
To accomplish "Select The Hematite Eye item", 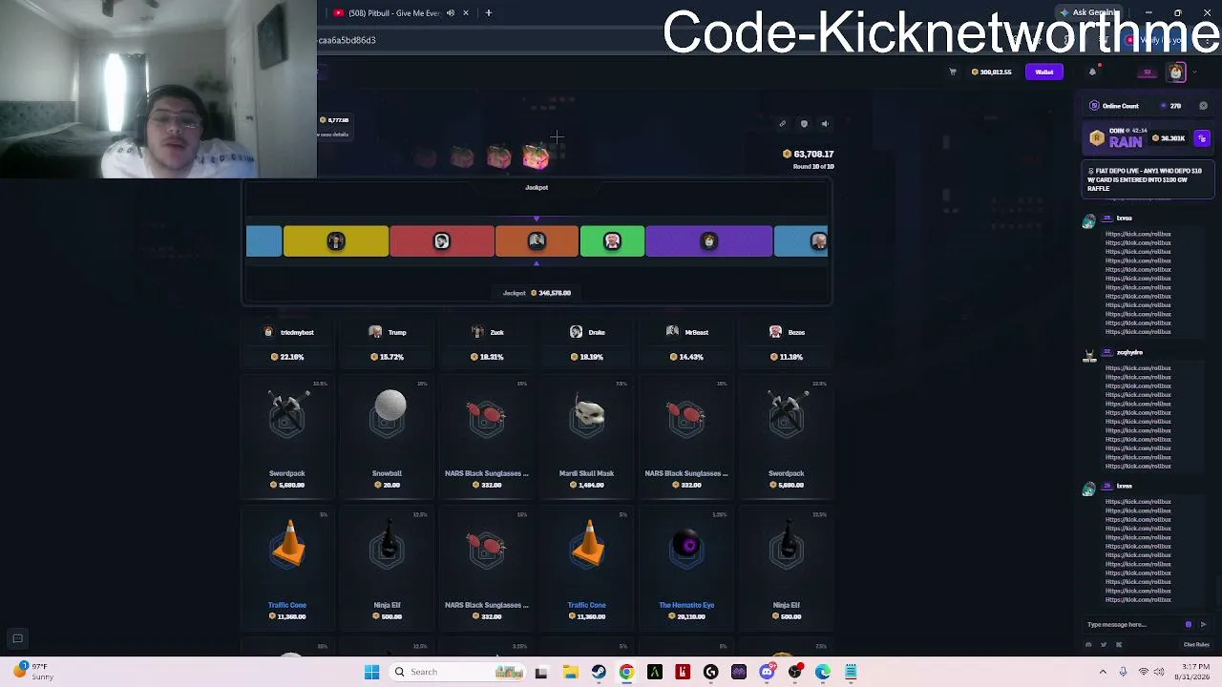I will coord(686,569).
